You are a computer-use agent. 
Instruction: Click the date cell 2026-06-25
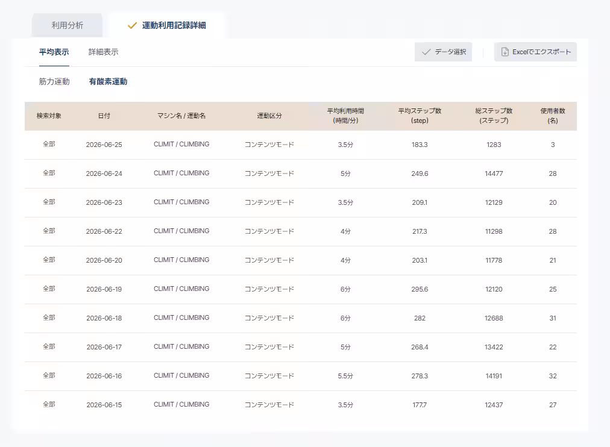104,145
